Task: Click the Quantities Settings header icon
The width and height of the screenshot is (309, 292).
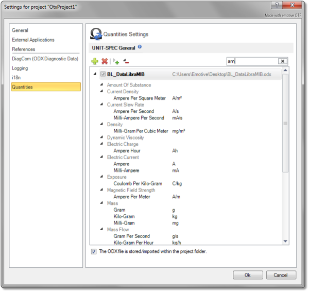Action: [96, 34]
